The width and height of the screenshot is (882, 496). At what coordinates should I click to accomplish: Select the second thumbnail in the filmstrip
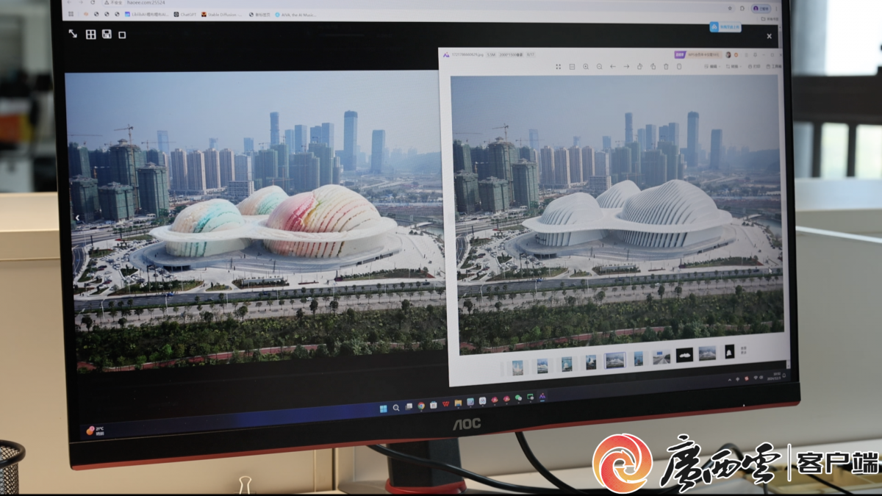pyautogui.click(x=542, y=366)
